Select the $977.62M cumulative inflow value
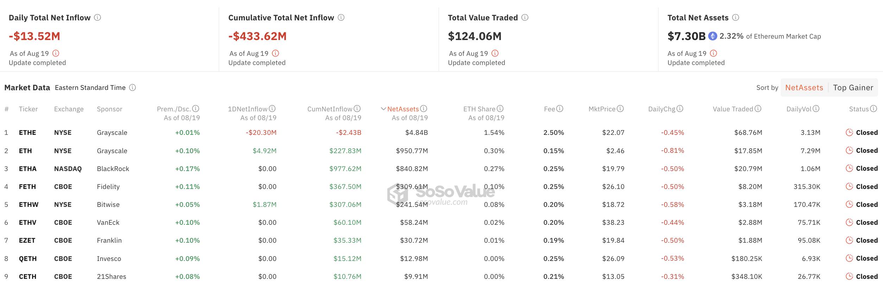This screenshot has height=288, width=883. 345,169
